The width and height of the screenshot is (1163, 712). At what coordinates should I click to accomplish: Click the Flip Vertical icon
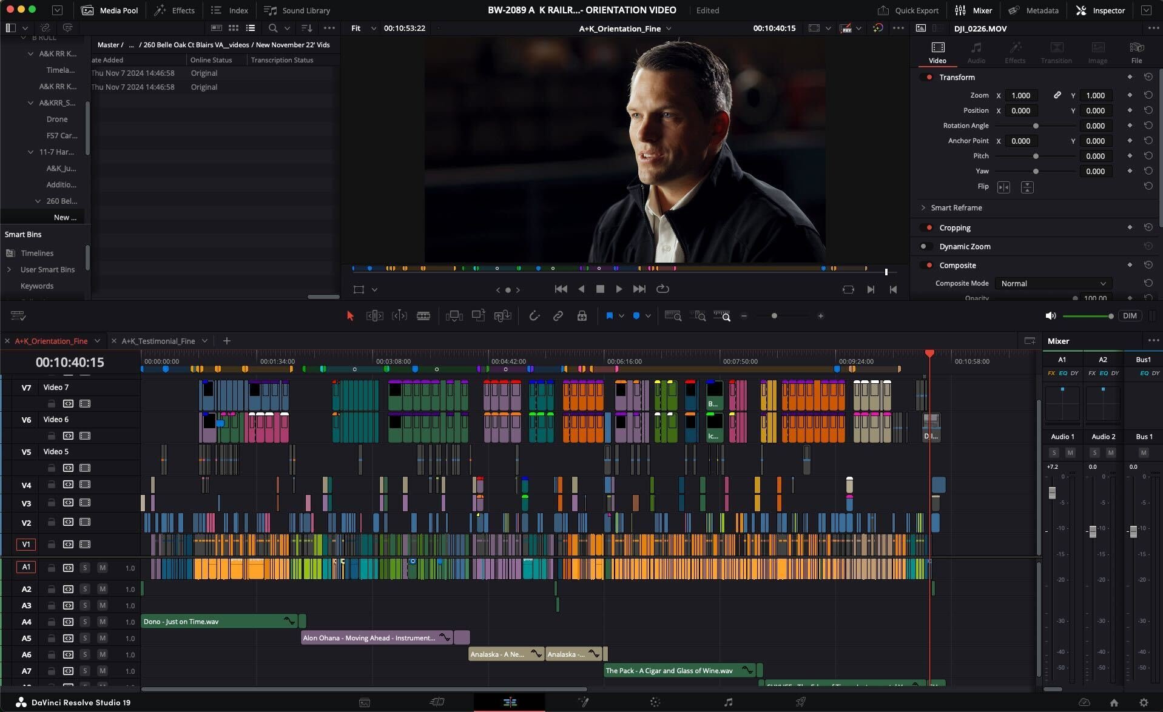click(1027, 187)
